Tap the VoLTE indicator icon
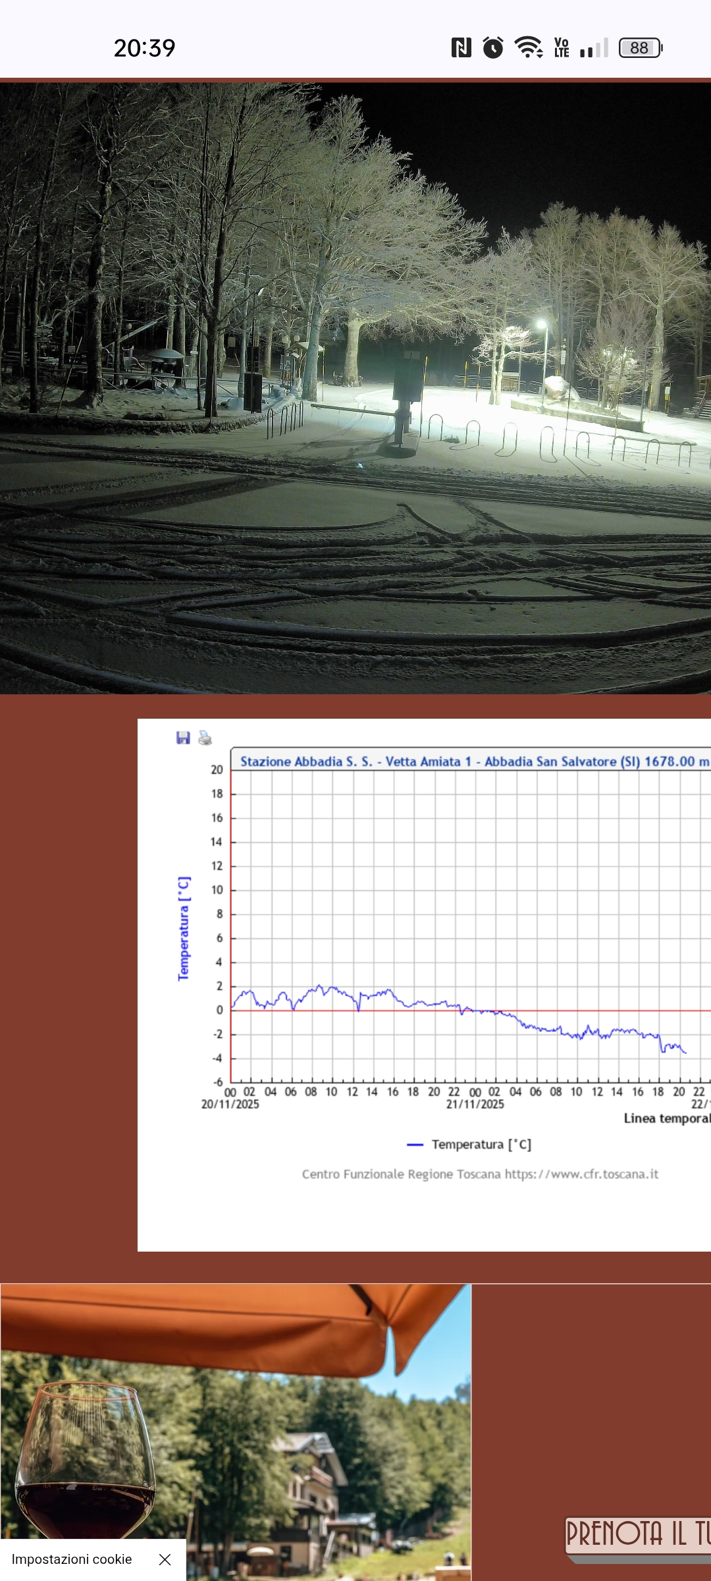The image size is (711, 1581). coord(562,48)
